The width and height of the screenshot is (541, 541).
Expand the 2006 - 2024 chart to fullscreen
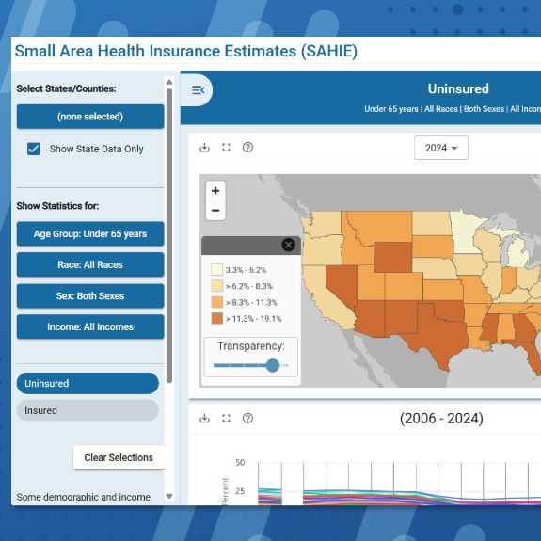click(226, 418)
